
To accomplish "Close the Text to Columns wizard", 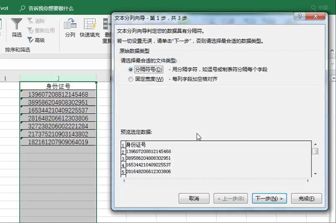I will (x=315, y=16).
